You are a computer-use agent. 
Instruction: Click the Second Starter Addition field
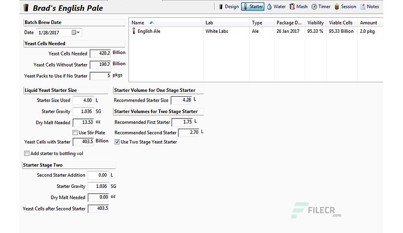[98, 175]
